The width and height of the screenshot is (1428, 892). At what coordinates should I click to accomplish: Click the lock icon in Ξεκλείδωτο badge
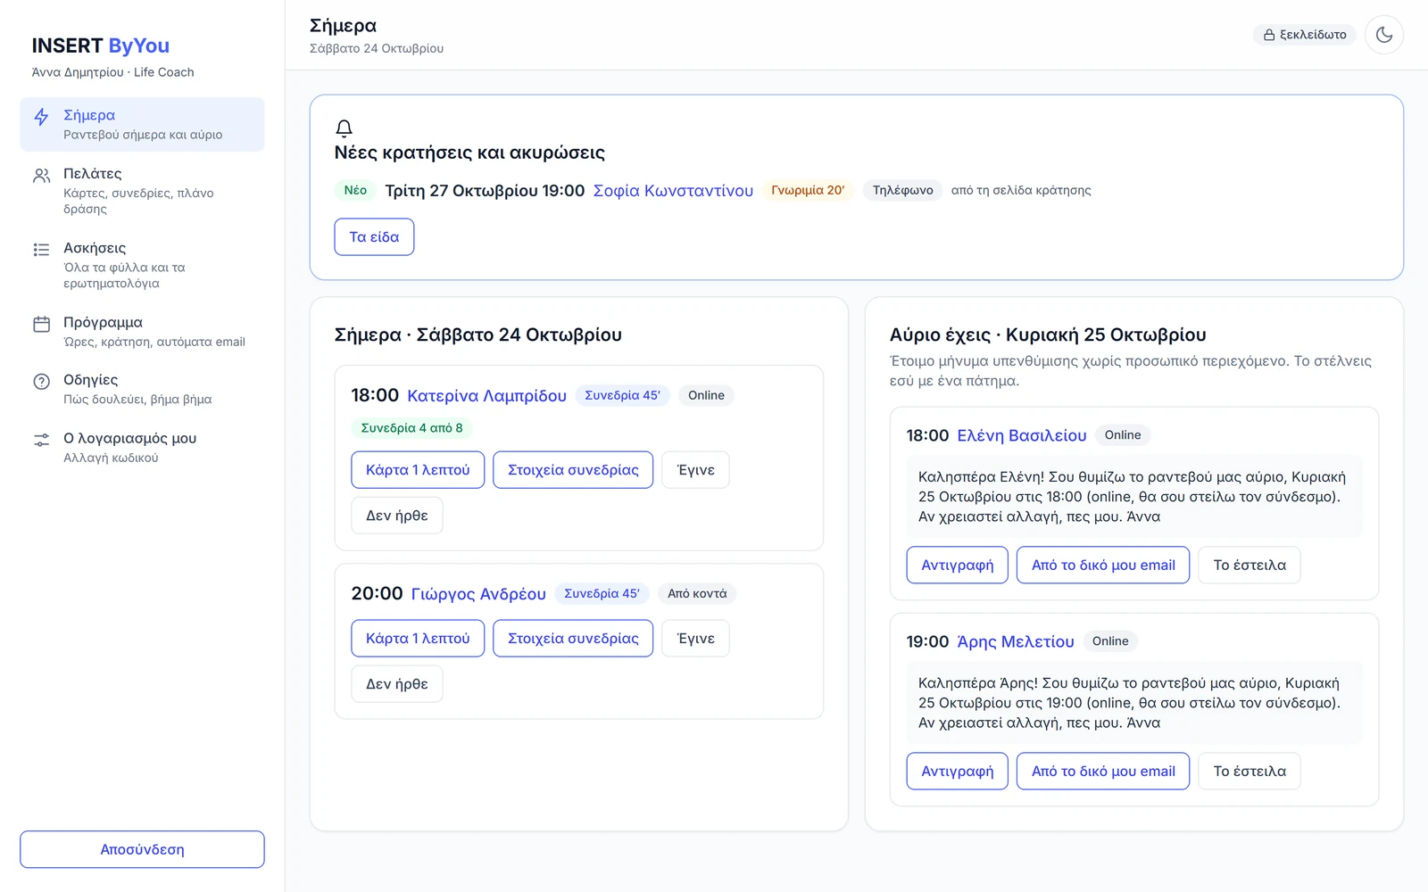click(1269, 35)
